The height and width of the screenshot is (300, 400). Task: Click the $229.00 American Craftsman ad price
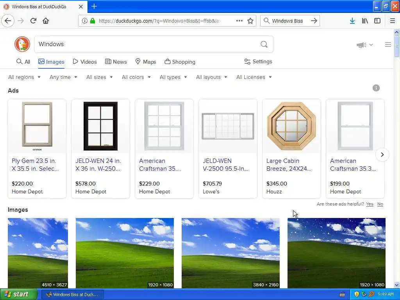(x=149, y=184)
